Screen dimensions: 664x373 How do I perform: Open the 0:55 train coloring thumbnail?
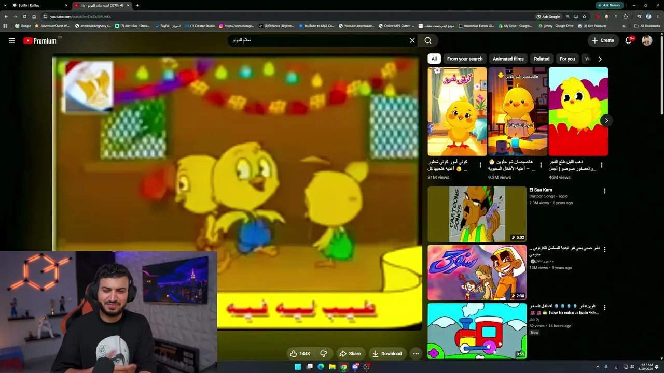click(x=477, y=331)
